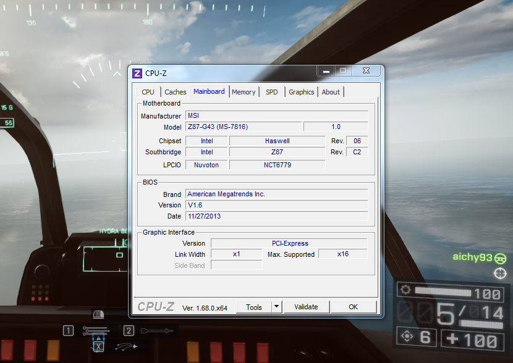Click the compass heading 180 marker
The height and width of the screenshot is (363, 513).
[x=148, y=22]
